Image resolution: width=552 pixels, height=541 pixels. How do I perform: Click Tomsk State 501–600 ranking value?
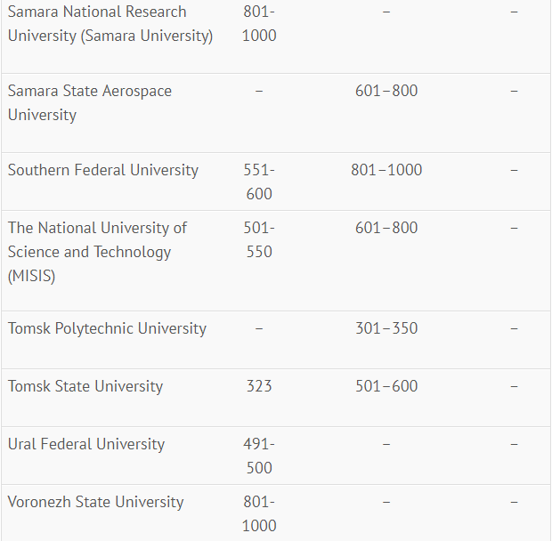coord(386,386)
